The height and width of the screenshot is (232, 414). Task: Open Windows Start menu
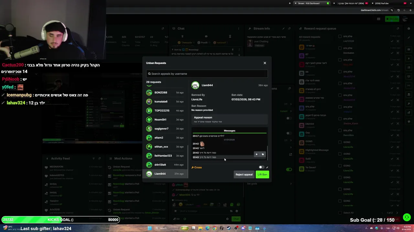point(149,228)
